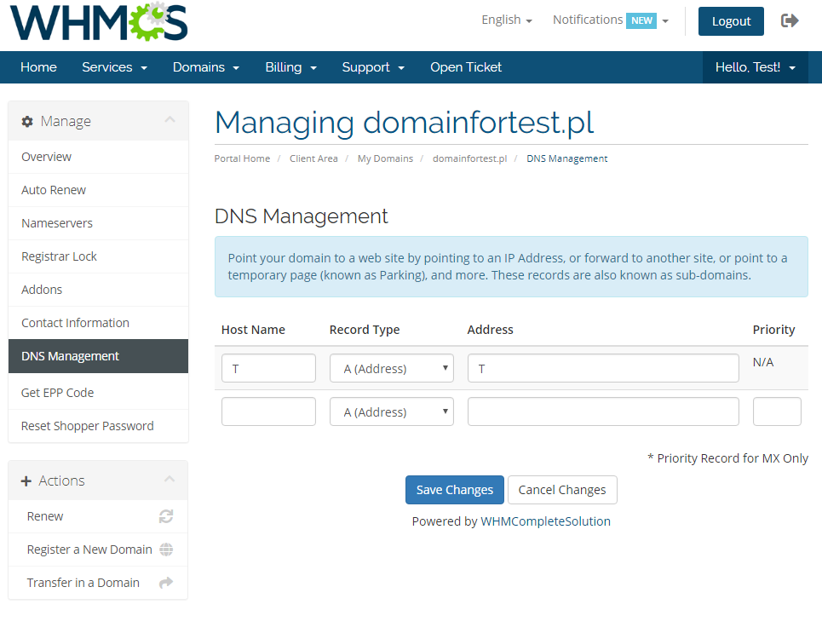
Task: Open Record Type dropdown in first row
Action: [x=392, y=368]
